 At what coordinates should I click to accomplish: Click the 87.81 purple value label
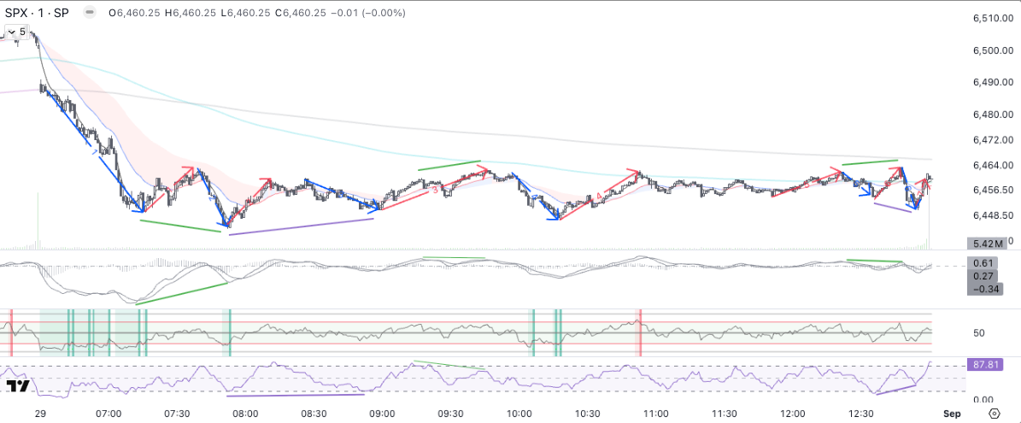point(985,364)
